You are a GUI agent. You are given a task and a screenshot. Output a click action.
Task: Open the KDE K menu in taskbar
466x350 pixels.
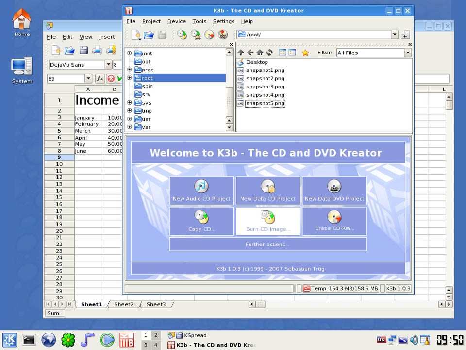tap(10, 340)
